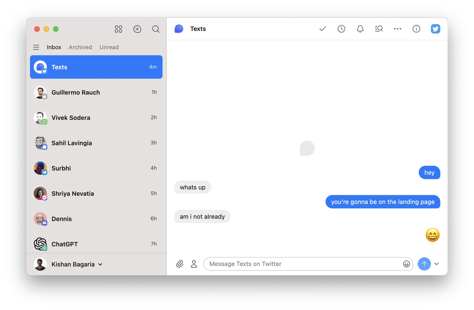Search in conversation icon in header
The height and width of the screenshot is (310, 474).
tap(379, 29)
